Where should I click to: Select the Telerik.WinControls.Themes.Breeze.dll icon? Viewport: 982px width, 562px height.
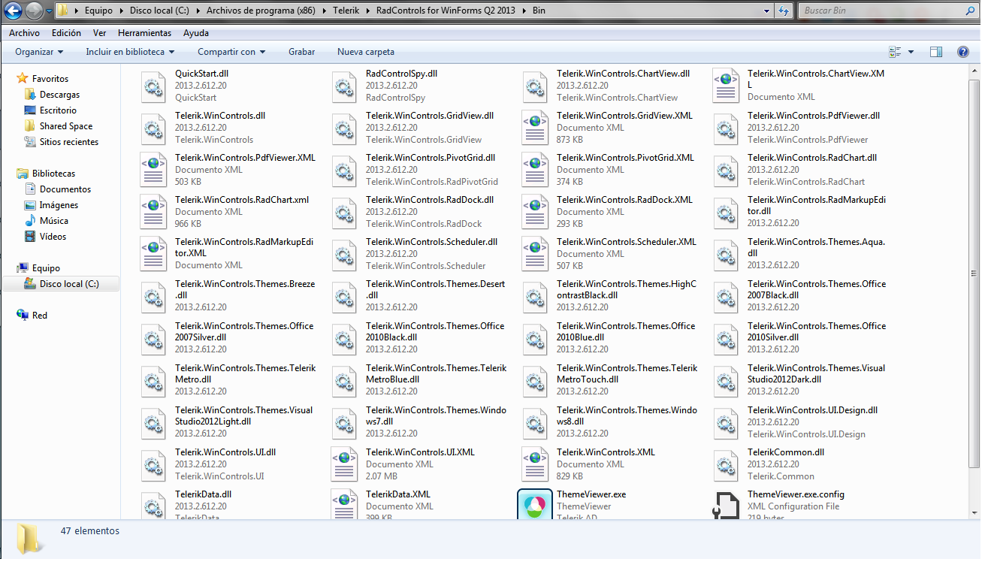click(153, 296)
